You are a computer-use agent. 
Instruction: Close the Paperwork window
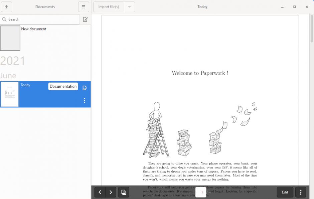click(x=307, y=7)
